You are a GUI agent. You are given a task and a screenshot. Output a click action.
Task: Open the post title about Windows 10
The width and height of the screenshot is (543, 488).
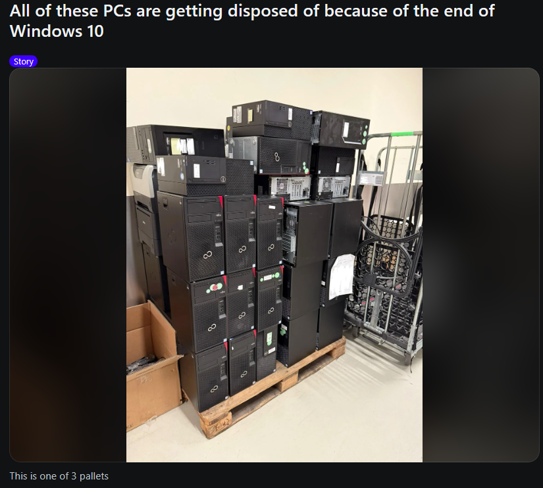tap(252, 21)
